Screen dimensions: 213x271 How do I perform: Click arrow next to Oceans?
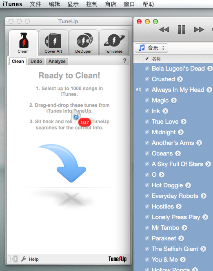(x=178, y=153)
